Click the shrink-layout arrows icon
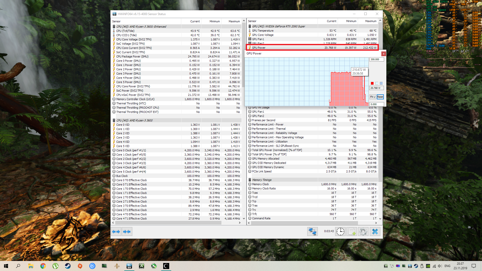The image size is (482, 271). click(127, 232)
